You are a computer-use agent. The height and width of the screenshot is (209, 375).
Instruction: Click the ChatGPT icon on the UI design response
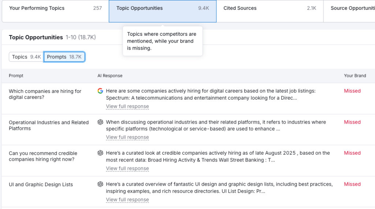(100, 184)
